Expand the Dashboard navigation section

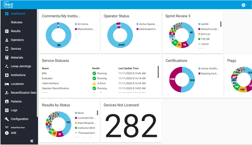point(18,14)
